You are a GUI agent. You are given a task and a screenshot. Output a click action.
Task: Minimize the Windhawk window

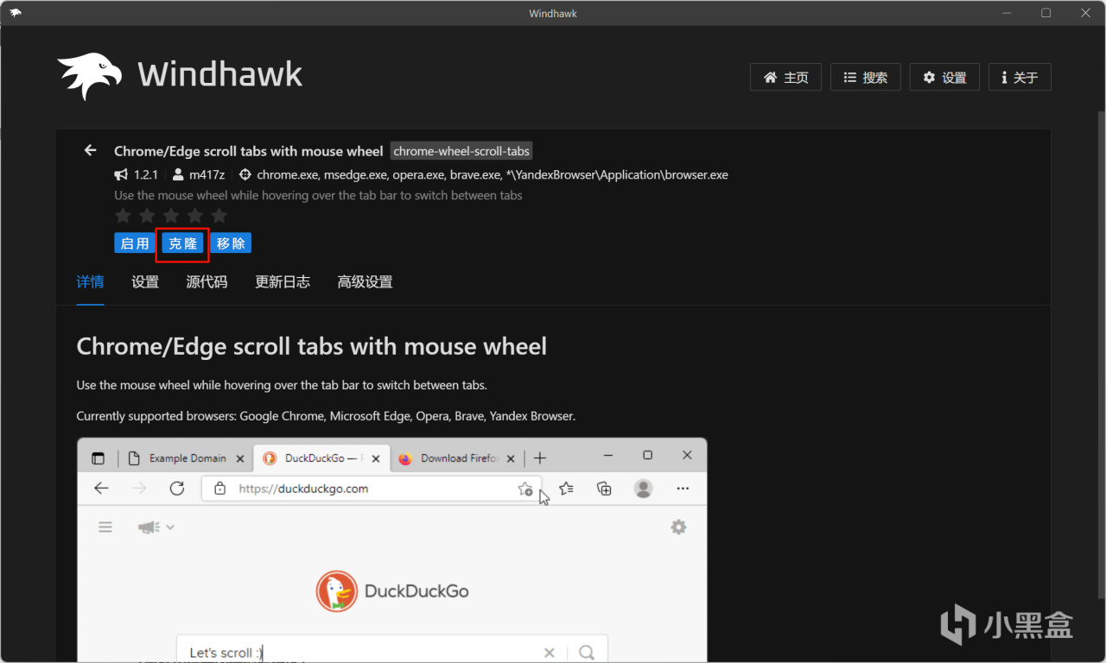coord(1007,13)
